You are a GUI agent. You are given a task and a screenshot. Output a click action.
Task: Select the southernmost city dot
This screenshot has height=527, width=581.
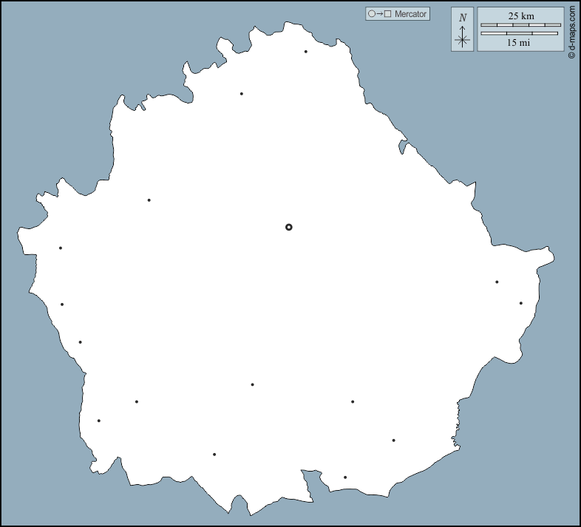pyautogui.click(x=345, y=477)
